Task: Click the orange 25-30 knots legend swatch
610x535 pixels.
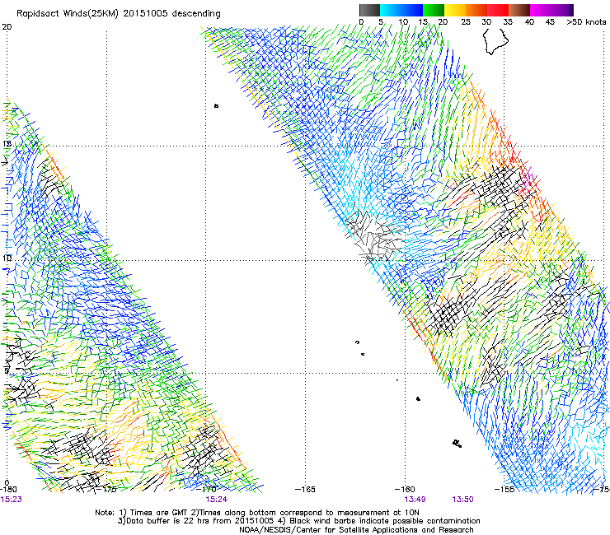Action: coord(476,10)
